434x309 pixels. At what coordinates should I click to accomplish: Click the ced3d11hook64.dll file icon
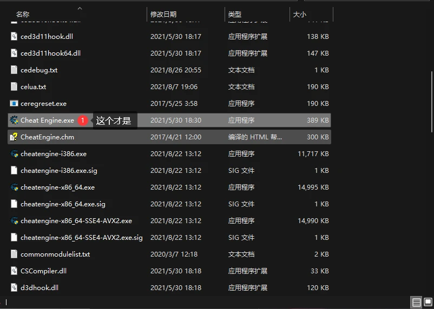click(14, 53)
